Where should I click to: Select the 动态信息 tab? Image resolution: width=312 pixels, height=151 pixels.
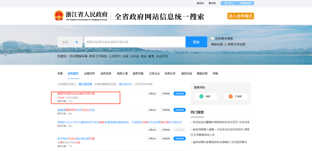pos(106,73)
